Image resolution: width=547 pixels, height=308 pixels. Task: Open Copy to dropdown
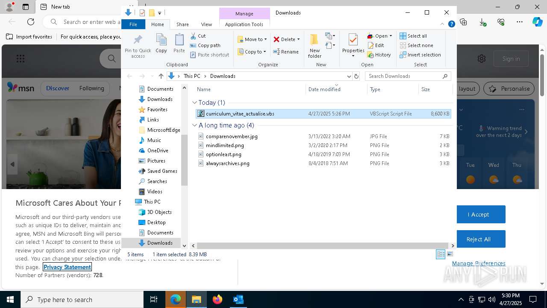252,52
